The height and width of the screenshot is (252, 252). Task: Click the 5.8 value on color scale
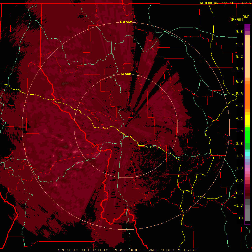[239, 94]
